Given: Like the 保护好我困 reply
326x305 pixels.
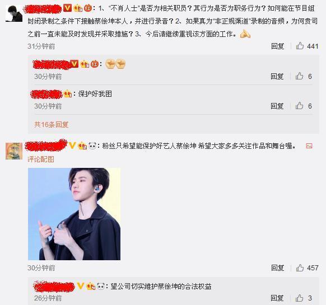Looking at the screenshot, I should pyautogui.click(x=299, y=106).
